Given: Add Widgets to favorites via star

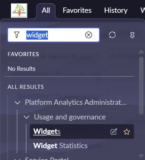Looking at the screenshot, I should (x=127, y=132).
